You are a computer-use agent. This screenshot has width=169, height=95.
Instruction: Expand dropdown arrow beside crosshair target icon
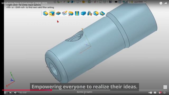pos(97,2)
